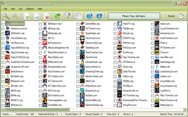Select the HDBits.org checkbox
The image size is (188, 117).
point(115,82)
